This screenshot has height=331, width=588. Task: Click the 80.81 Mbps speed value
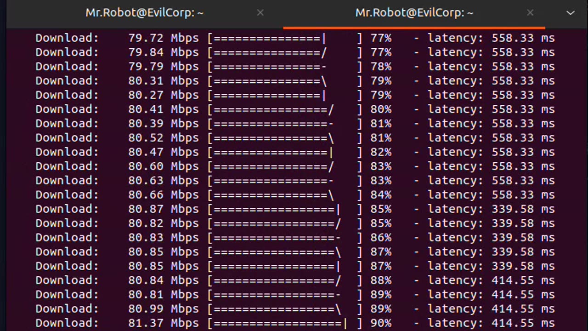pos(164,295)
